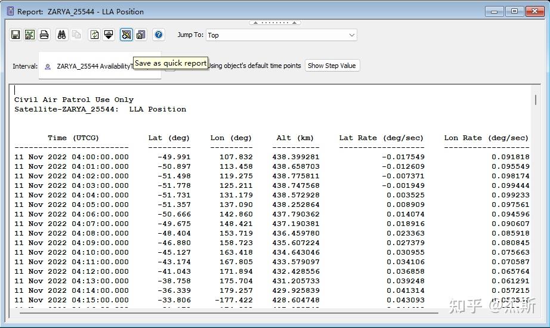Click Lon Rate value 0.080845
Viewport: 550px width, 328px height.
511,242
